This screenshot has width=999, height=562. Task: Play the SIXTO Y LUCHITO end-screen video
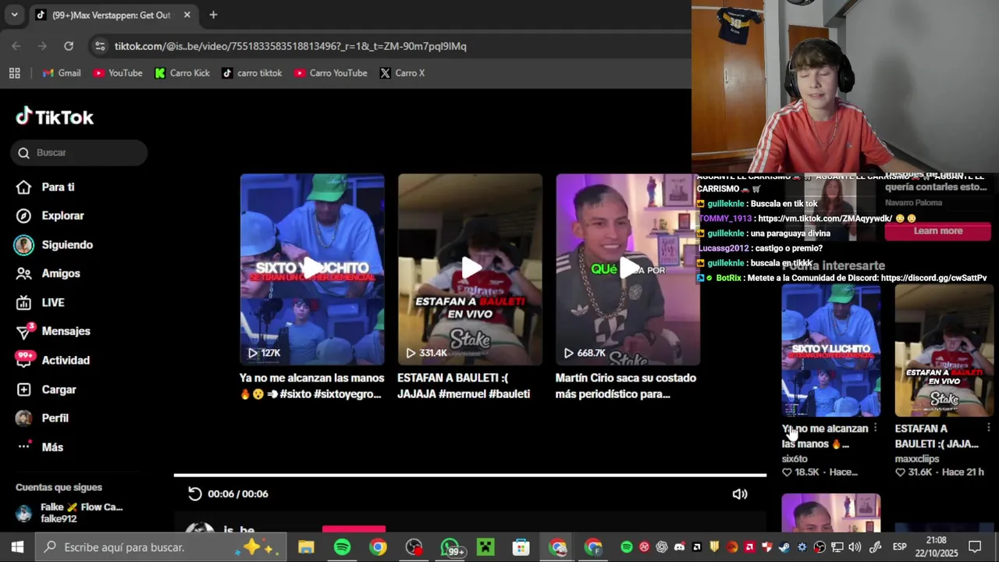[x=312, y=269]
